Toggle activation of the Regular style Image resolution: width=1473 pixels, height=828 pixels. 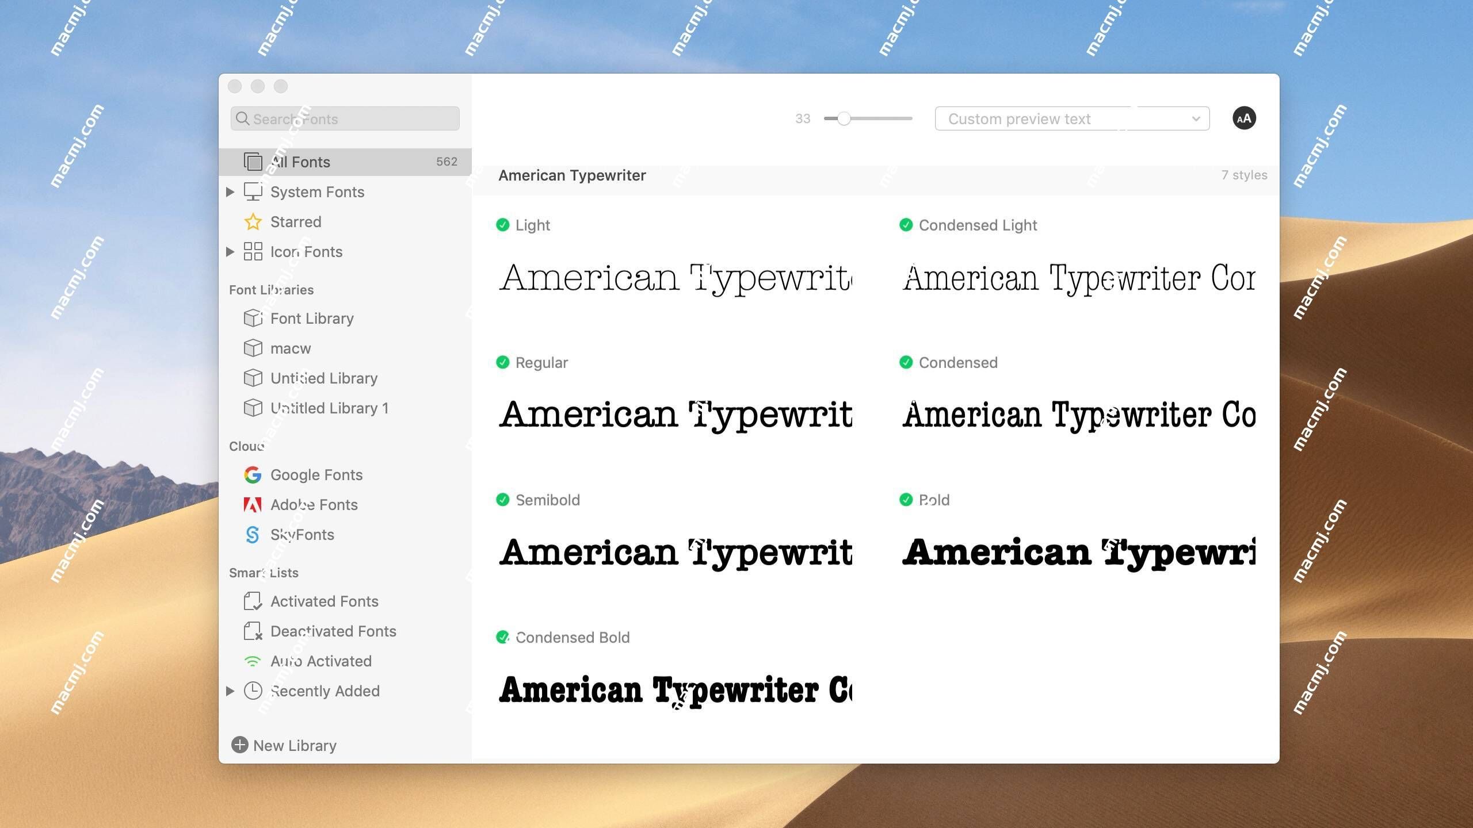click(x=503, y=362)
